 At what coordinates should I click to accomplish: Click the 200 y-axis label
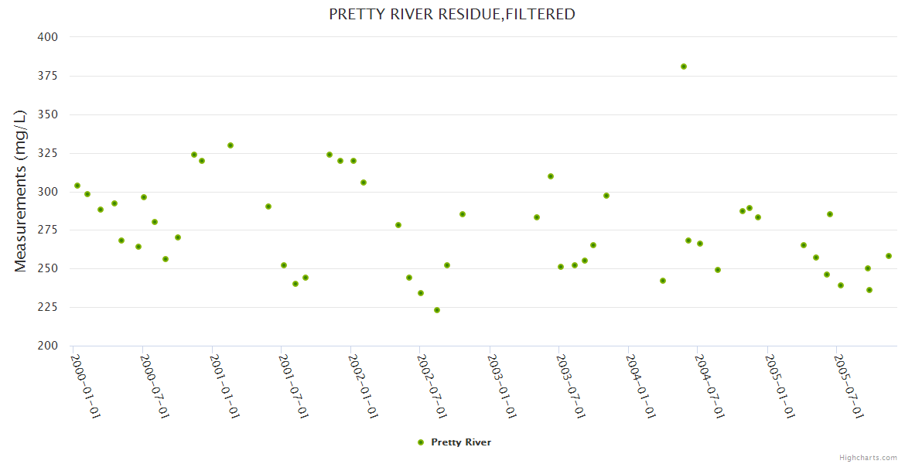tap(48, 346)
